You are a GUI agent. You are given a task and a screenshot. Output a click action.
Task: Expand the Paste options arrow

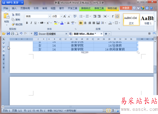point(7,25)
